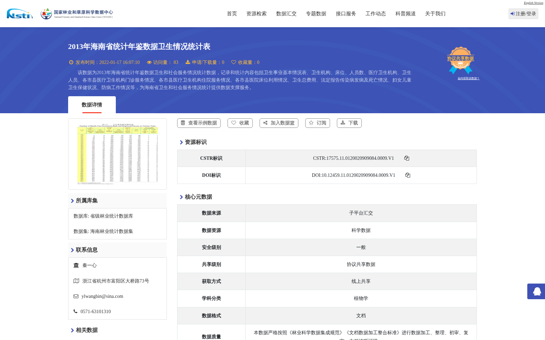The height and width of the screenshot is (340, 545).
Task: Click 加入数据篮 button
Action: click(x=279, y=123)
